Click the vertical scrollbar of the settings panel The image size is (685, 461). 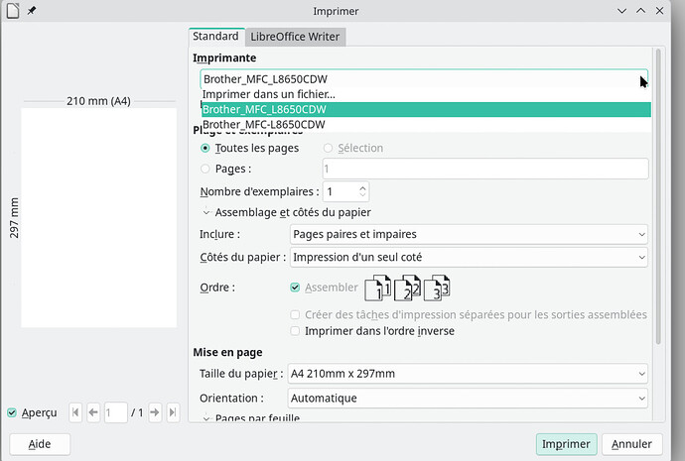click(658, 198)
